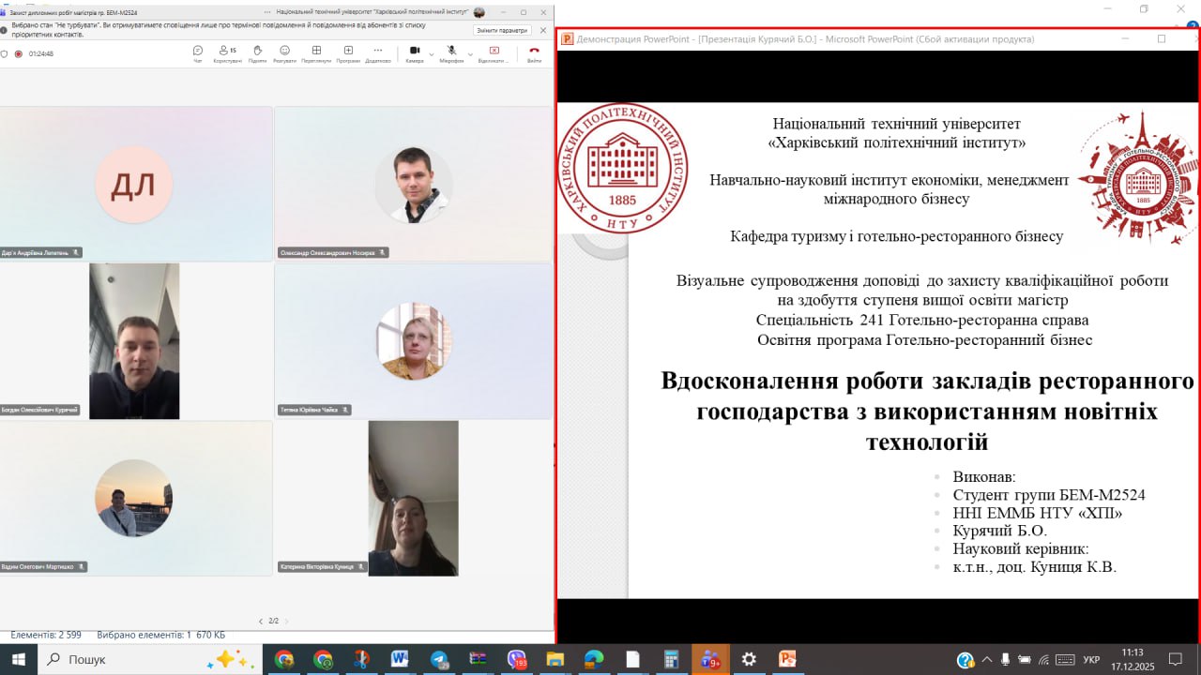Open the view layout options grid
Viewport: 1201px width, 675px height.
coord(316,52)
